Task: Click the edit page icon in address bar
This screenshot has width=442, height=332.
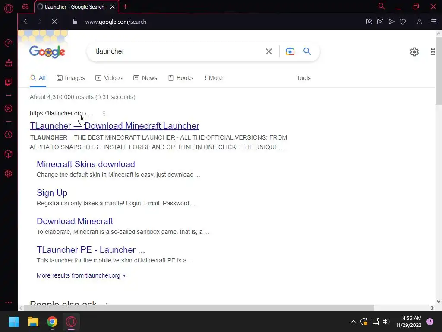Action: (x=369, y=22)
